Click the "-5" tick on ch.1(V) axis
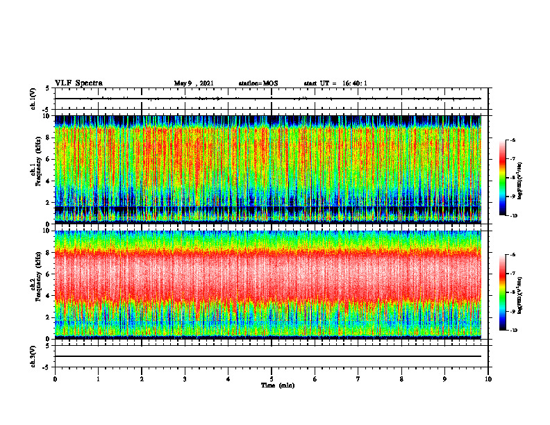Screen dimensions: 550x425 click(46, 110)
